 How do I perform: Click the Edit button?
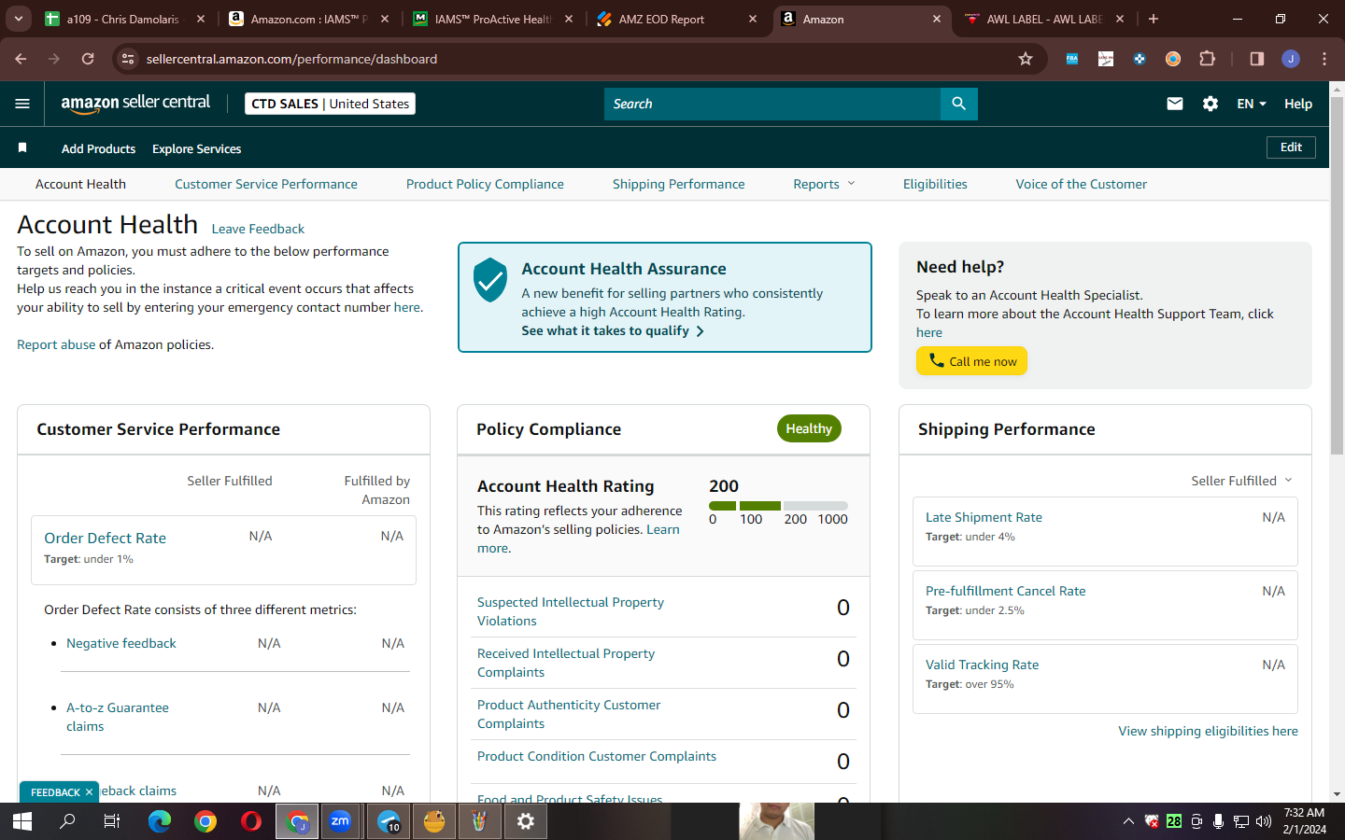[x=1291, y=147]
